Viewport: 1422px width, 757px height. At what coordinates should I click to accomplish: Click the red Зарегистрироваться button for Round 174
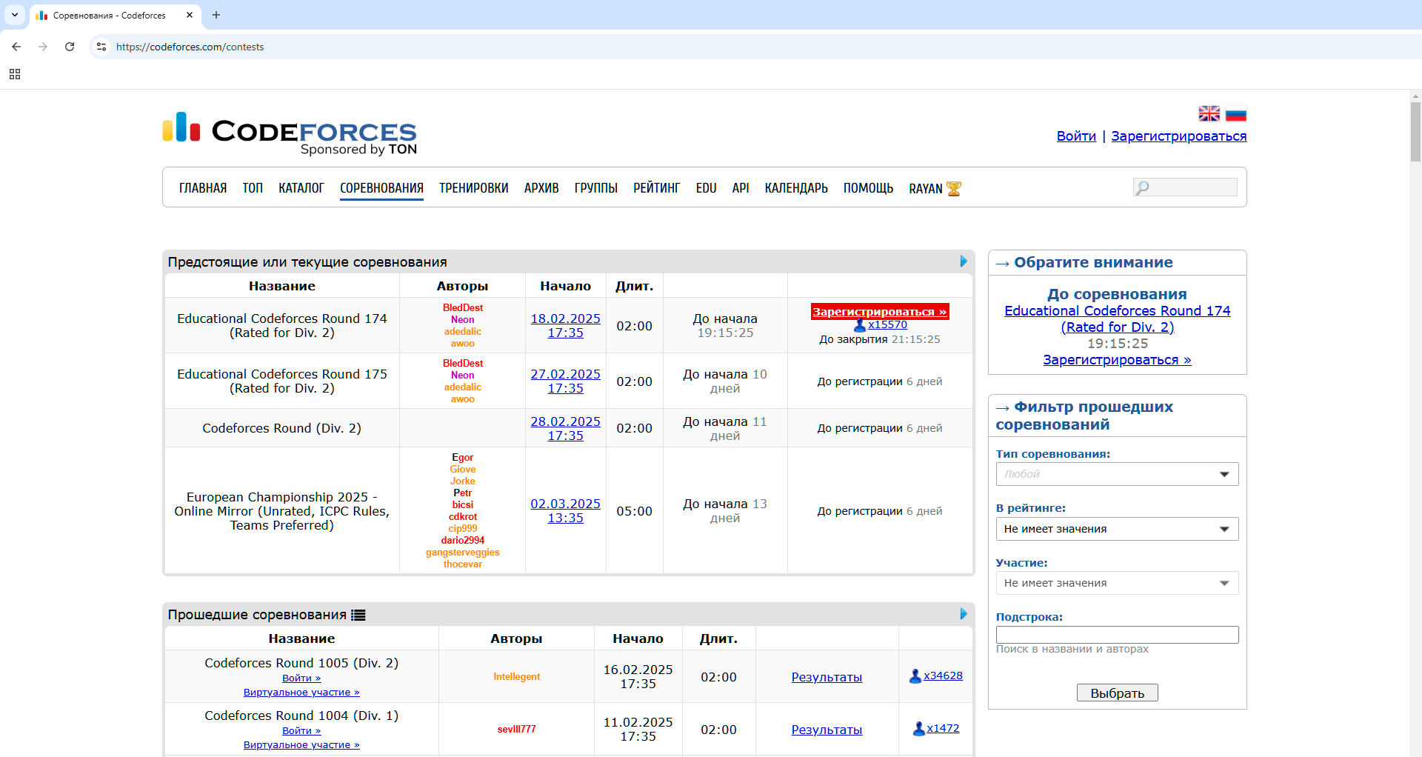[879, 312]
